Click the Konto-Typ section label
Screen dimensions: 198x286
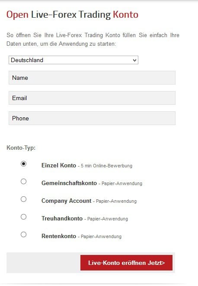click(21, 148)
